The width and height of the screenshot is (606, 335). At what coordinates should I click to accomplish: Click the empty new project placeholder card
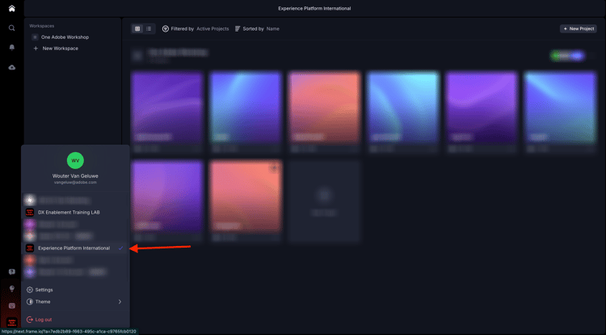pos(325,201)
